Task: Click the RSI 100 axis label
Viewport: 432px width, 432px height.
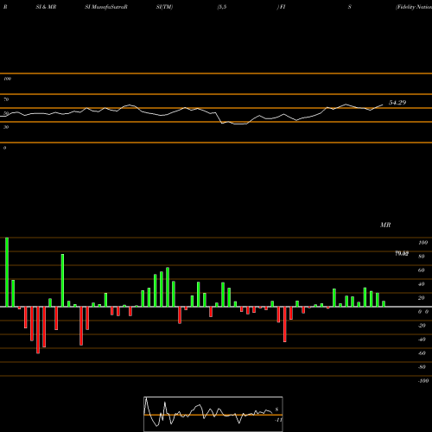Action: pos(7,79)
